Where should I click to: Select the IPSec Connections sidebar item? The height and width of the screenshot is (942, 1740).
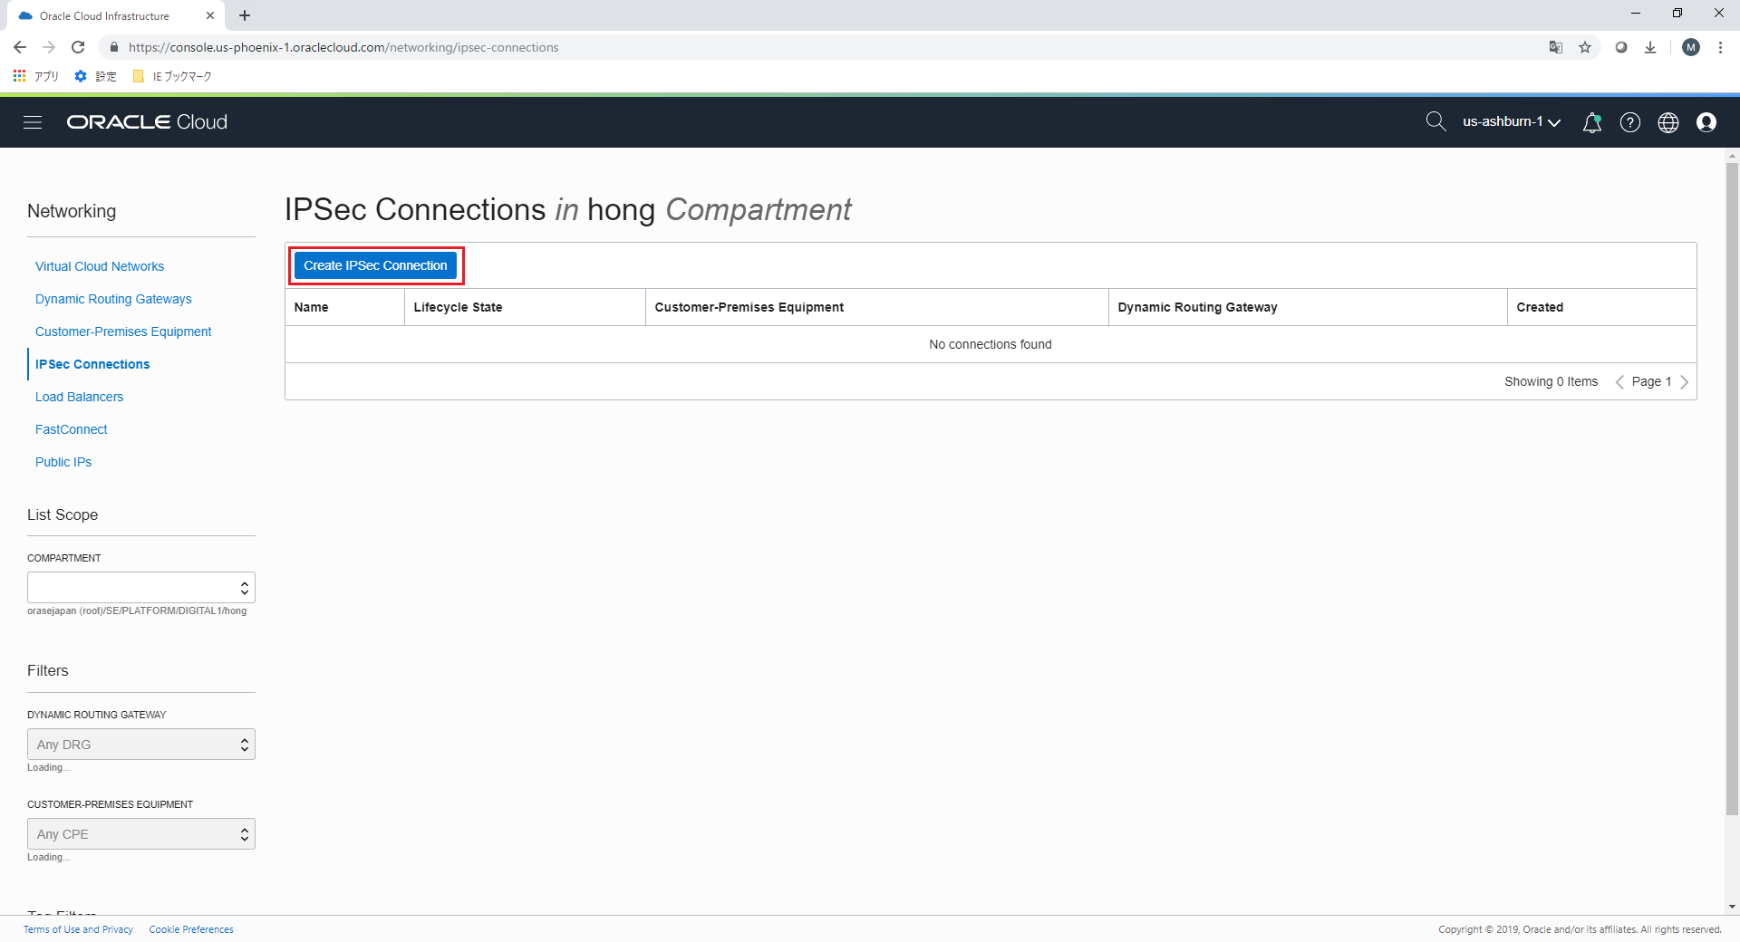pyautogui.click(x=92, y=364)
